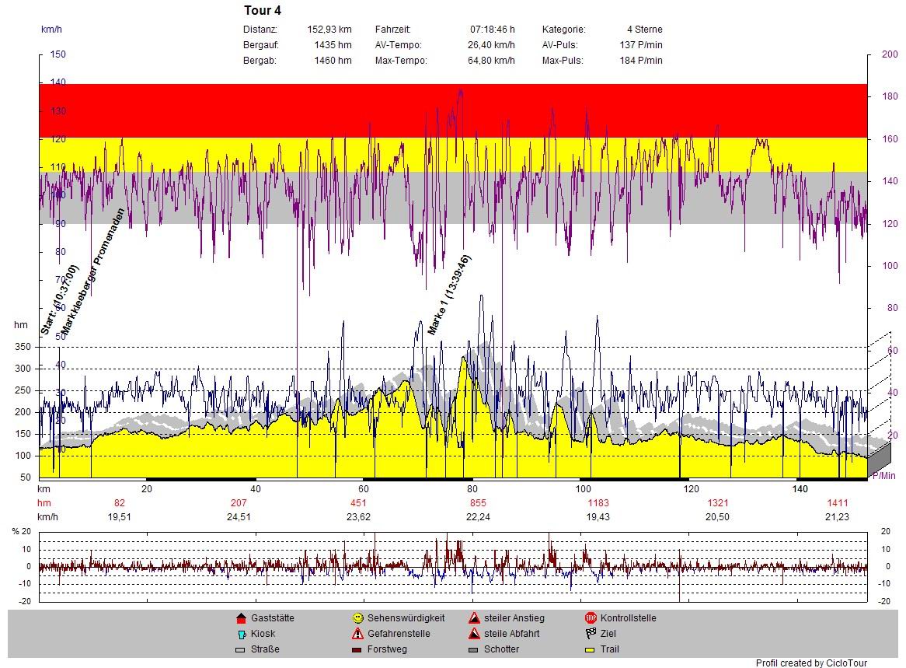This screenshot has width=906, height=668.
Task: Click the Gaststätte house icon in legend
Action: point(240,618)
